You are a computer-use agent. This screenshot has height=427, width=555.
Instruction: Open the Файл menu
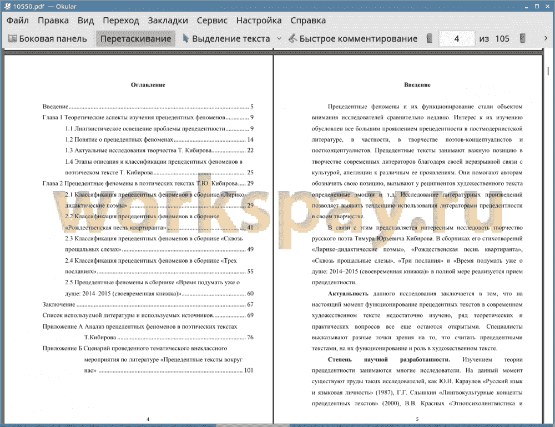(18, 21)
